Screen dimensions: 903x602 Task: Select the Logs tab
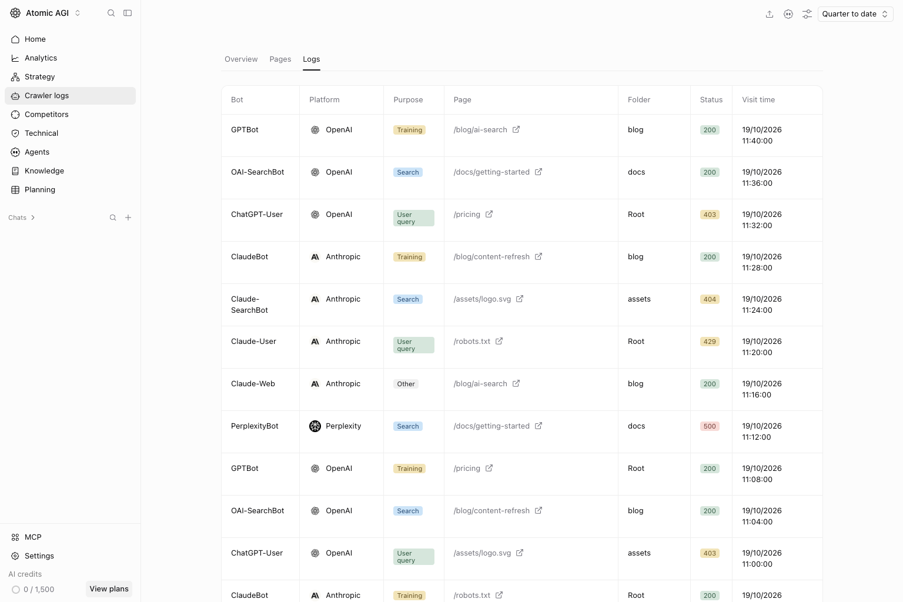(312, 59)
